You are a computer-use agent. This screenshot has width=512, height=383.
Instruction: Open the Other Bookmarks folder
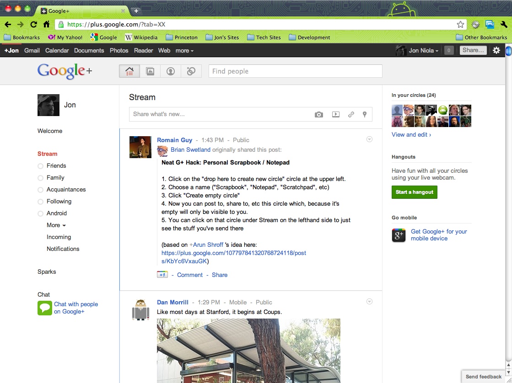coord(481,37)
